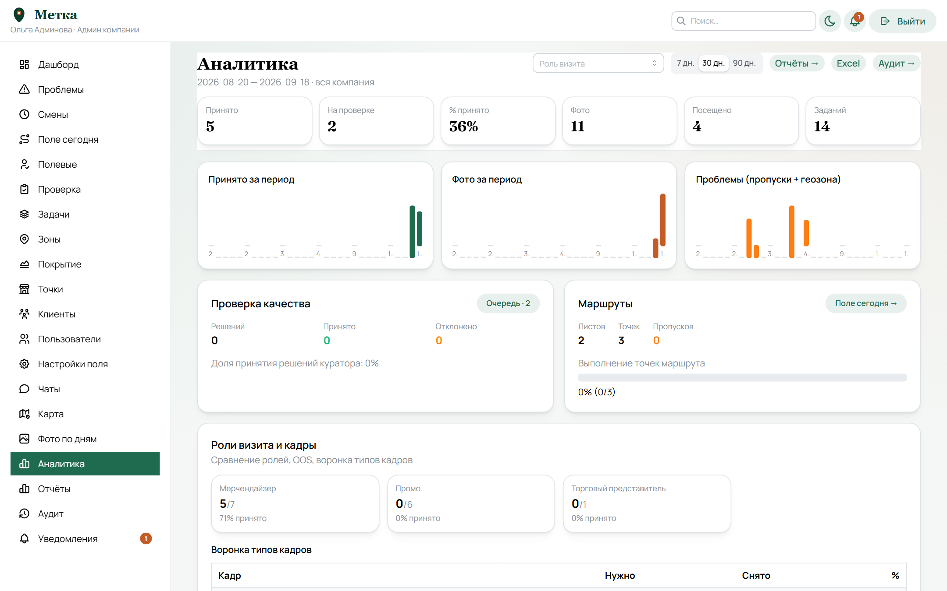The image size is (947, 591).
Task: Click the Точки store icon
Action: 24,289
